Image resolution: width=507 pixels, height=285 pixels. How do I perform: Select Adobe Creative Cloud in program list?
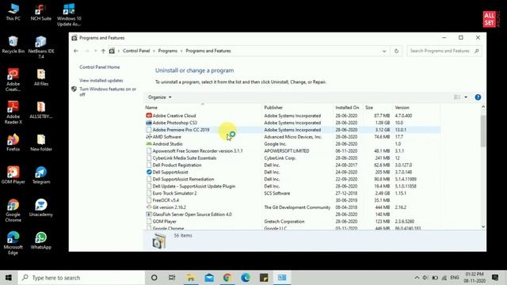pos(292,116)
